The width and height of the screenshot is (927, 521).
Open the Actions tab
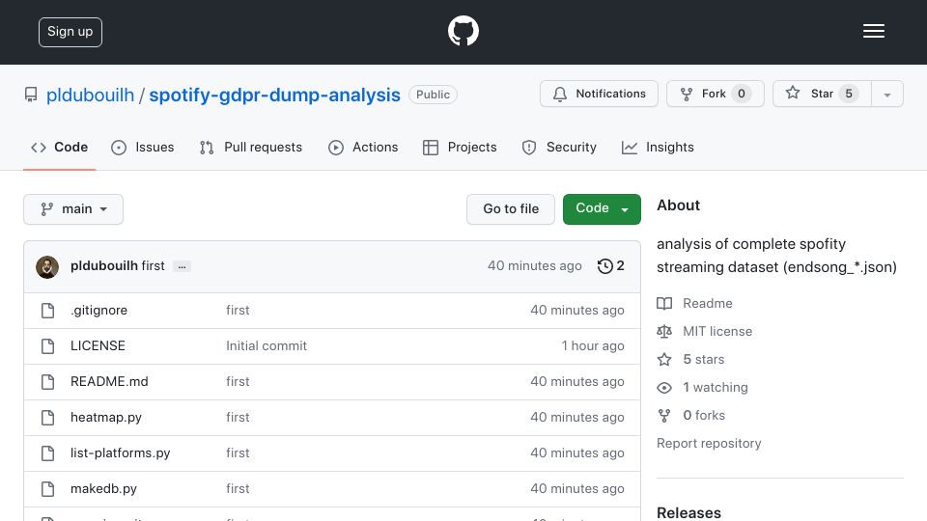point(363,147)
